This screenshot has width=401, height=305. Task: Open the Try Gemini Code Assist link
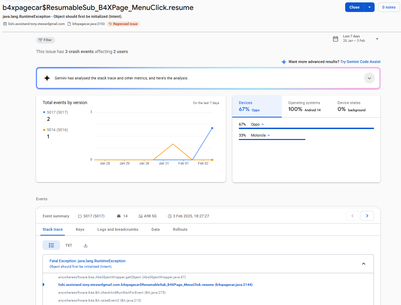point(360,62)
